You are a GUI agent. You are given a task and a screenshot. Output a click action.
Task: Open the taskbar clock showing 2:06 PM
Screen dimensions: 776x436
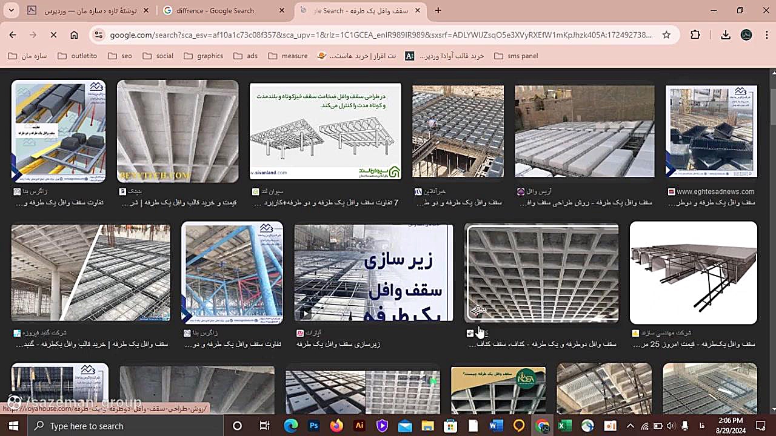730,426
